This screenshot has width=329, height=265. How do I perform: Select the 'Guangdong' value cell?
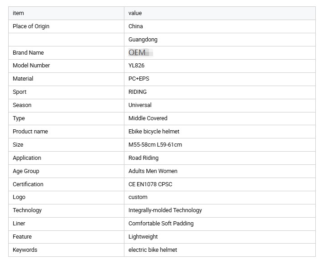point(220,40)
